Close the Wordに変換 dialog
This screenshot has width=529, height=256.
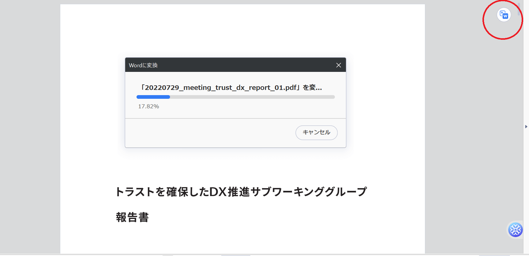pyautogui.click(x=339, y=65)
